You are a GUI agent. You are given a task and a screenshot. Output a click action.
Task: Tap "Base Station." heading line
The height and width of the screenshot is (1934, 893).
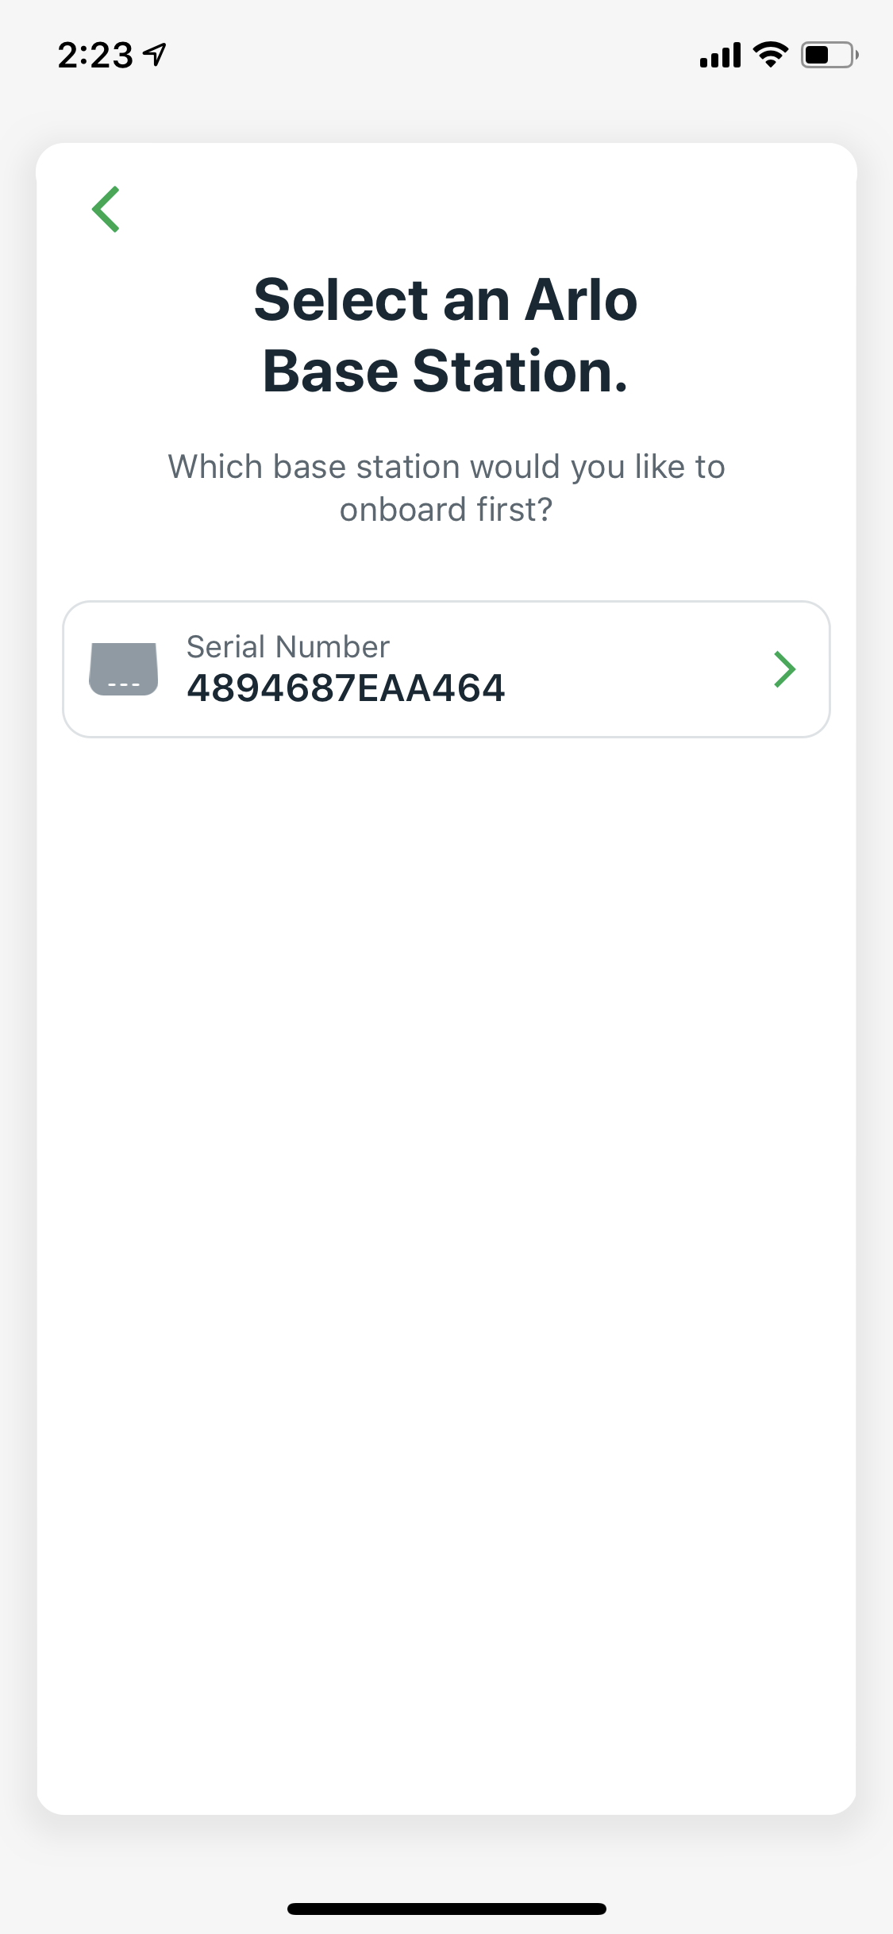click(445, 371)
